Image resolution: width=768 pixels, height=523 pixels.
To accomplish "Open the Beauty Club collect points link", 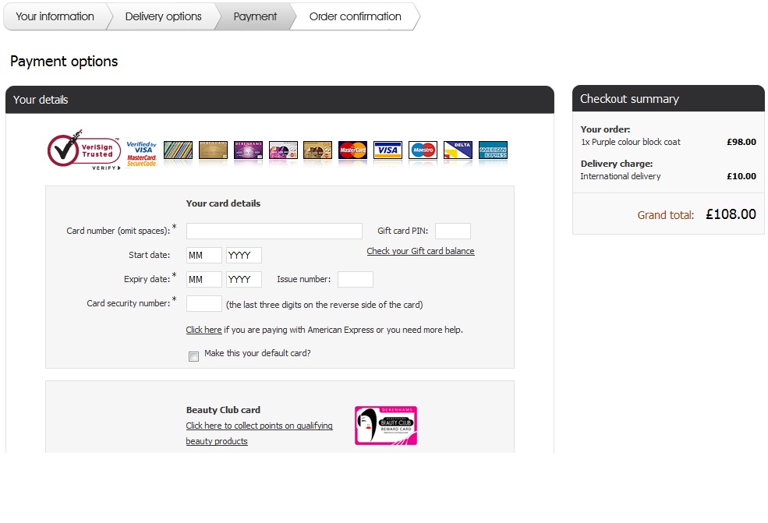I will coord(259,426).
